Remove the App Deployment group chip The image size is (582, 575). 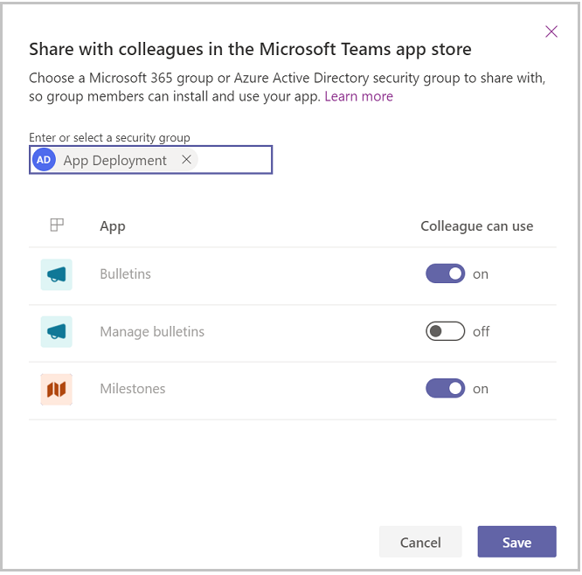coord(187,160)
